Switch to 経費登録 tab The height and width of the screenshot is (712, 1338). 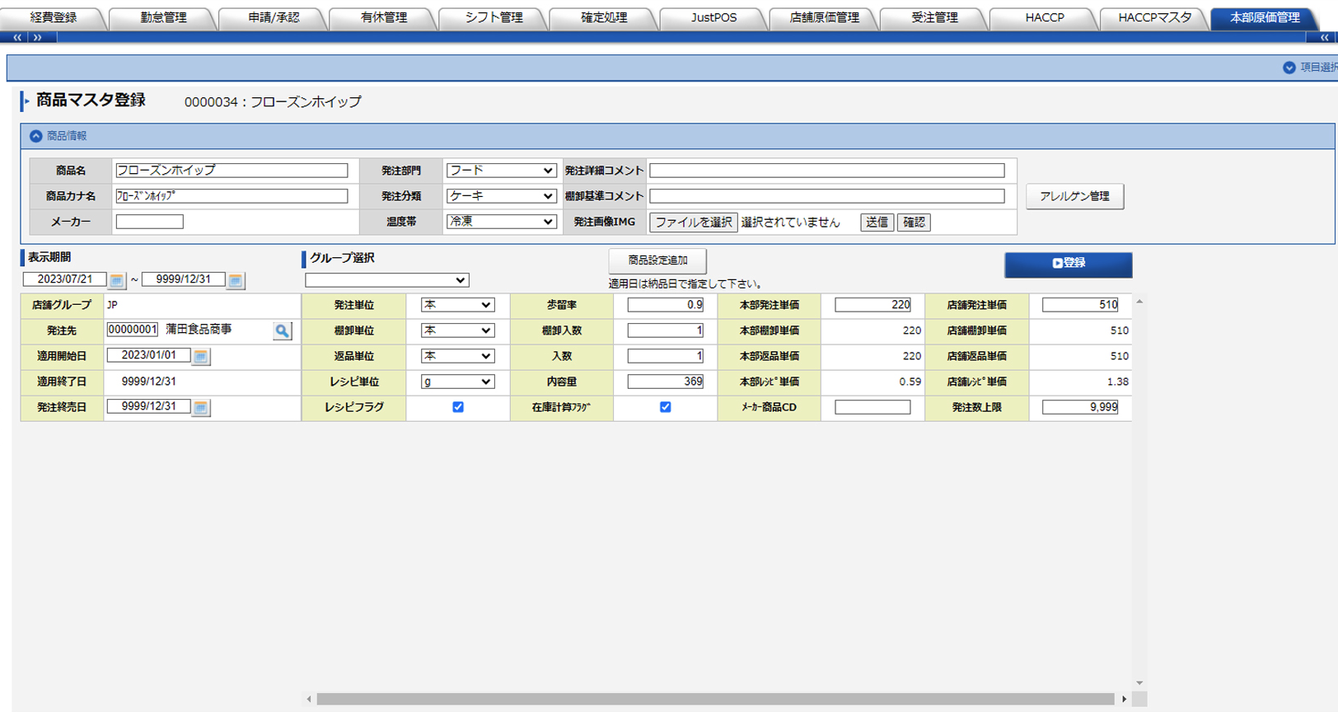tap(54, 17)
